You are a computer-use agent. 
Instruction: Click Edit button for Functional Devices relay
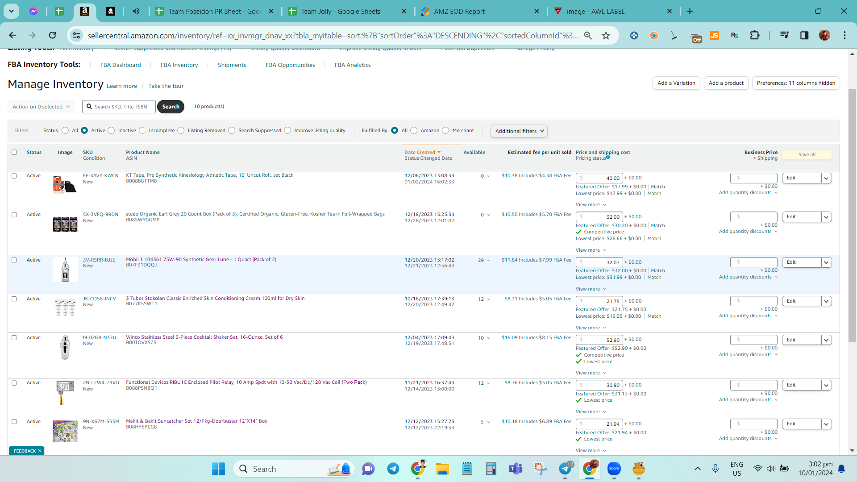[802, 385]
